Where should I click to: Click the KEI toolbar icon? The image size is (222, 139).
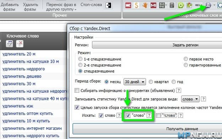pyautogui.click(x=197, y=5)
